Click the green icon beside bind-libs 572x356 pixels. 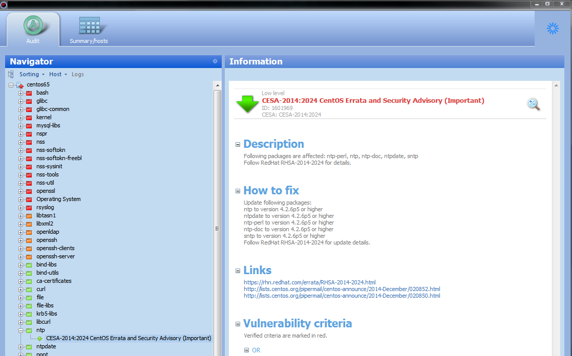[29, 265]
